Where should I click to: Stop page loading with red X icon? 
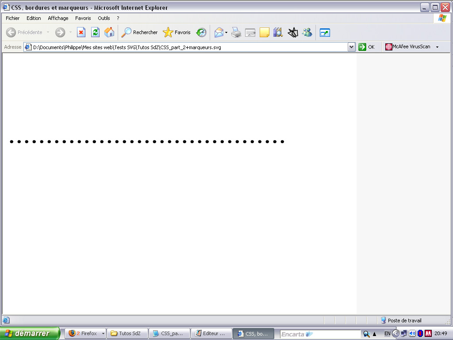pos(81,32)
